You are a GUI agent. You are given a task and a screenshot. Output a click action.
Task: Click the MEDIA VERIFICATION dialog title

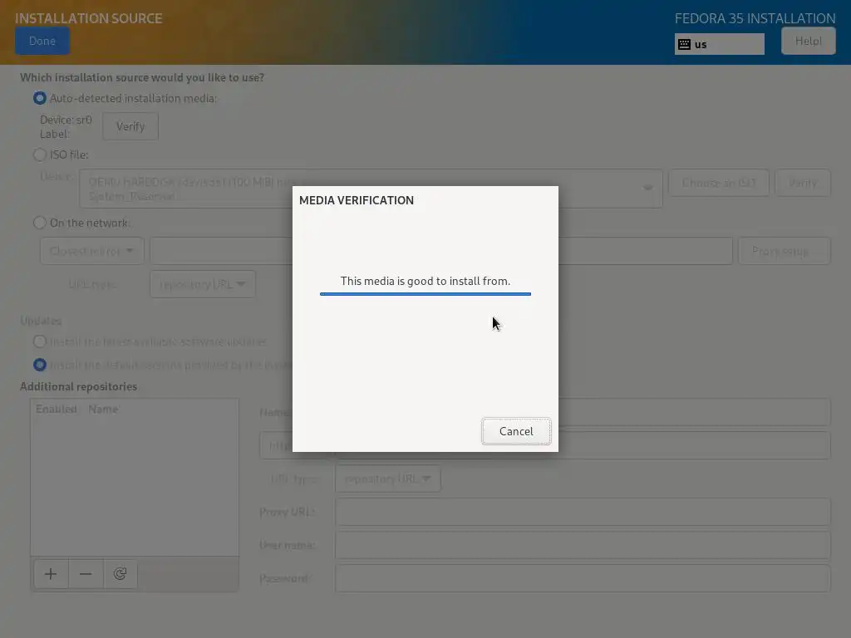(x=357, y=200)
